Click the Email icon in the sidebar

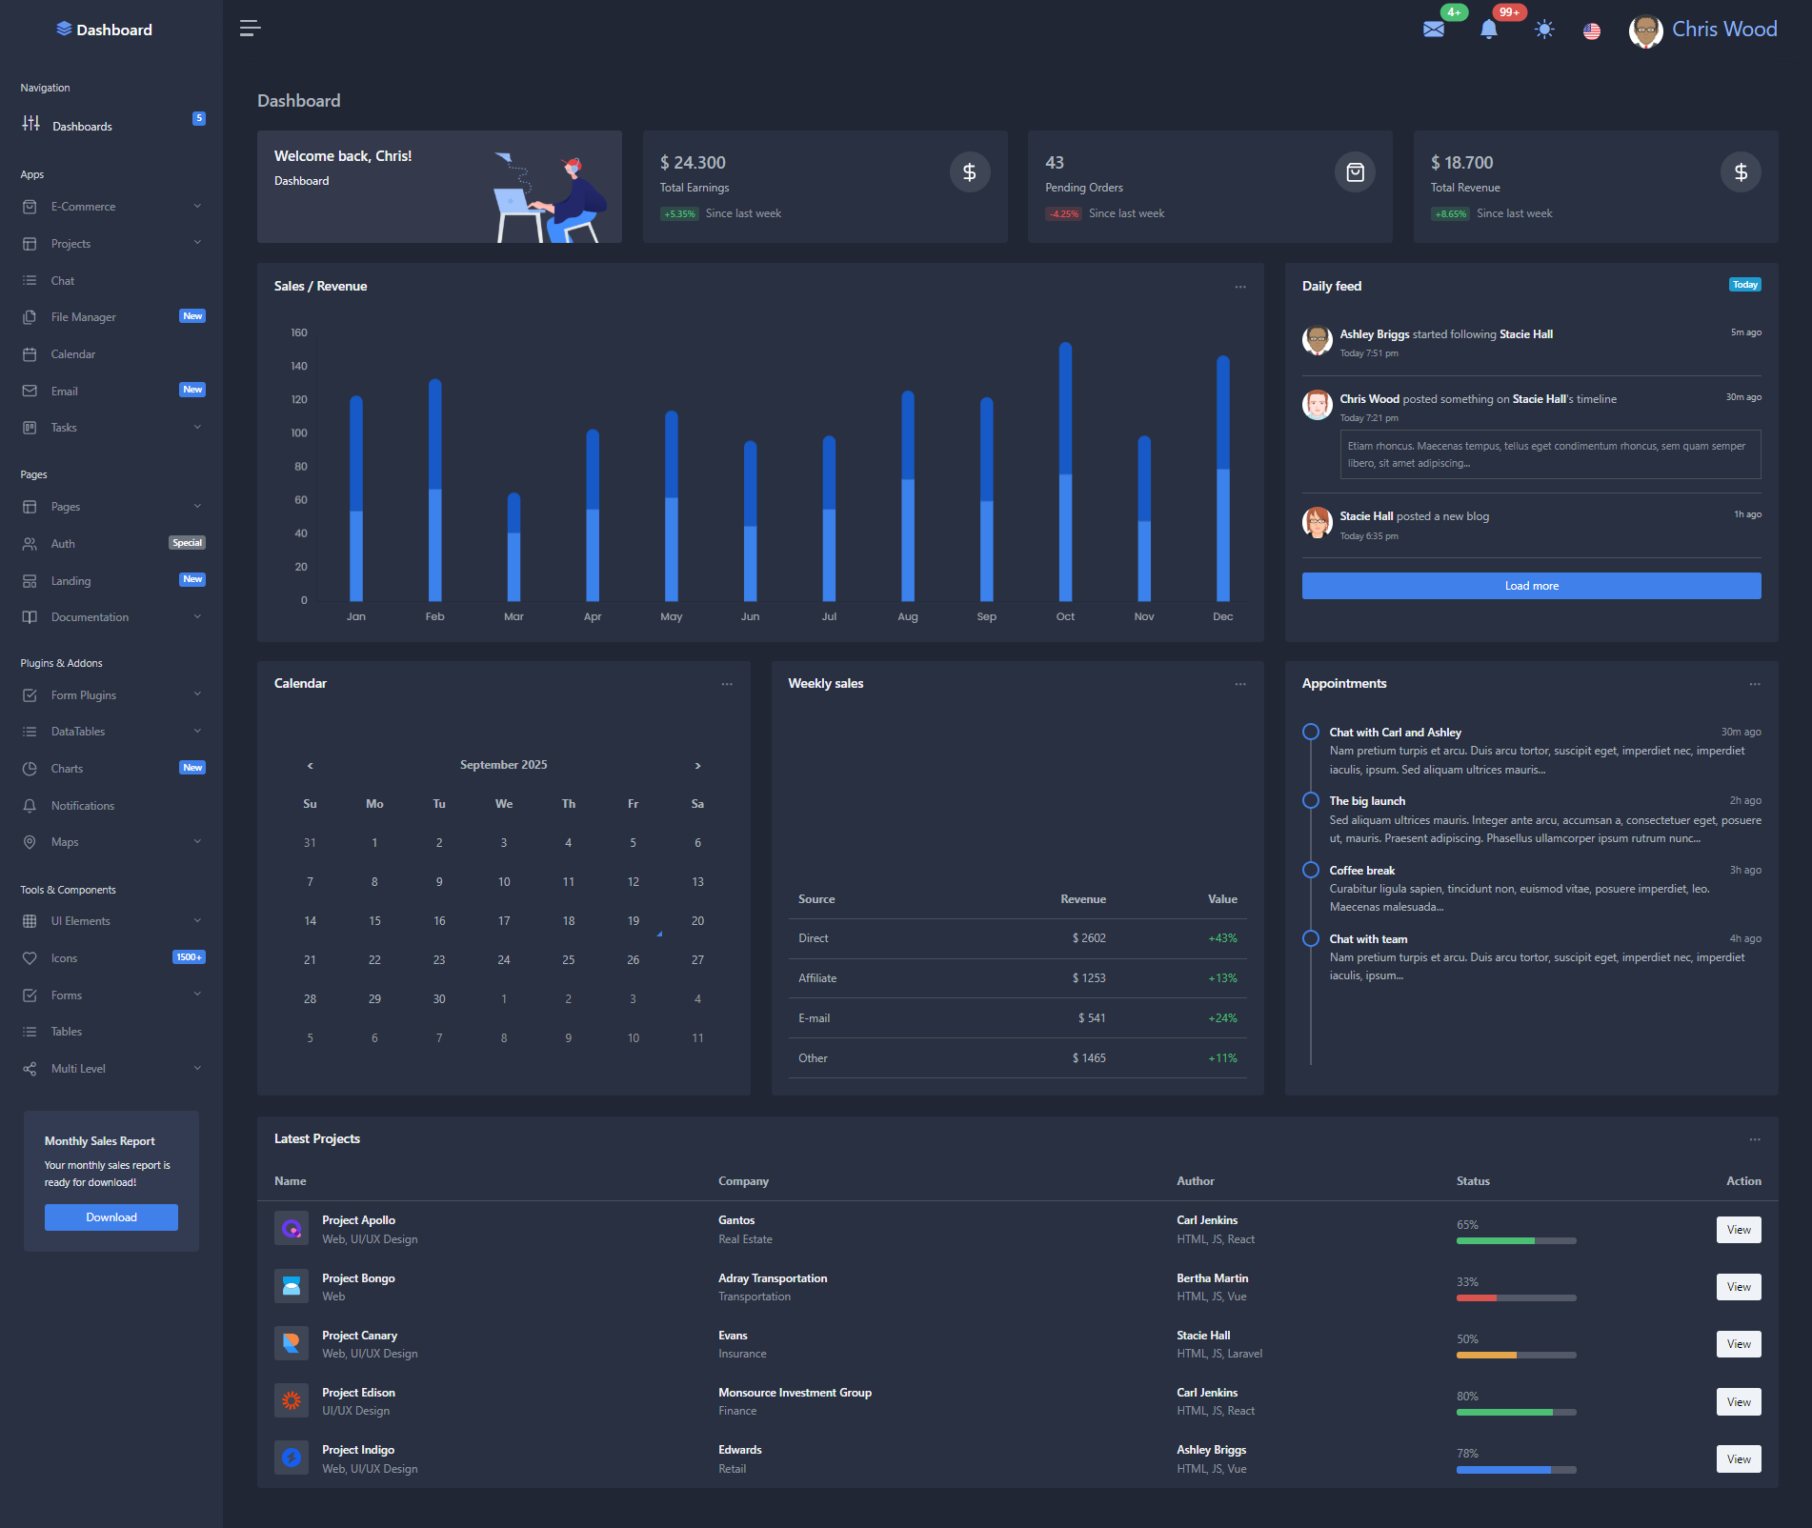click(x=31, y=391)
